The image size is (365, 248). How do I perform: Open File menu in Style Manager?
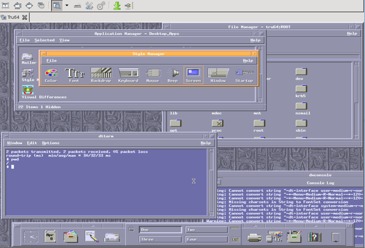[x=51, y=60]
